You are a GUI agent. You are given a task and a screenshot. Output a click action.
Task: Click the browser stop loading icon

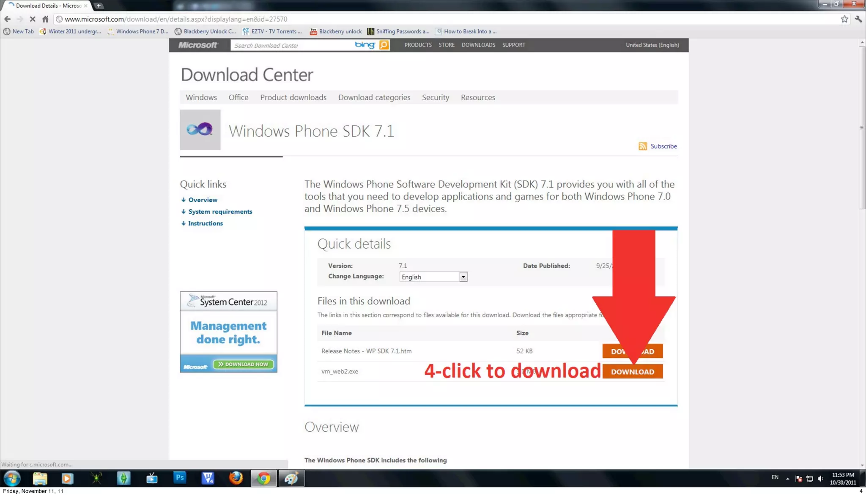point(33,19)
